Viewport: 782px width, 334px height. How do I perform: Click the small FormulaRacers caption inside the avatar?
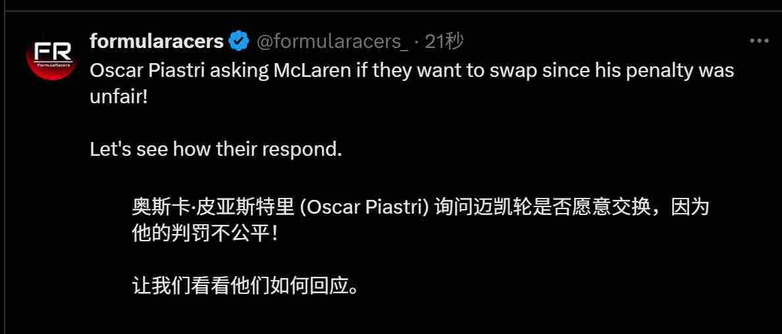tap(51, 65)
